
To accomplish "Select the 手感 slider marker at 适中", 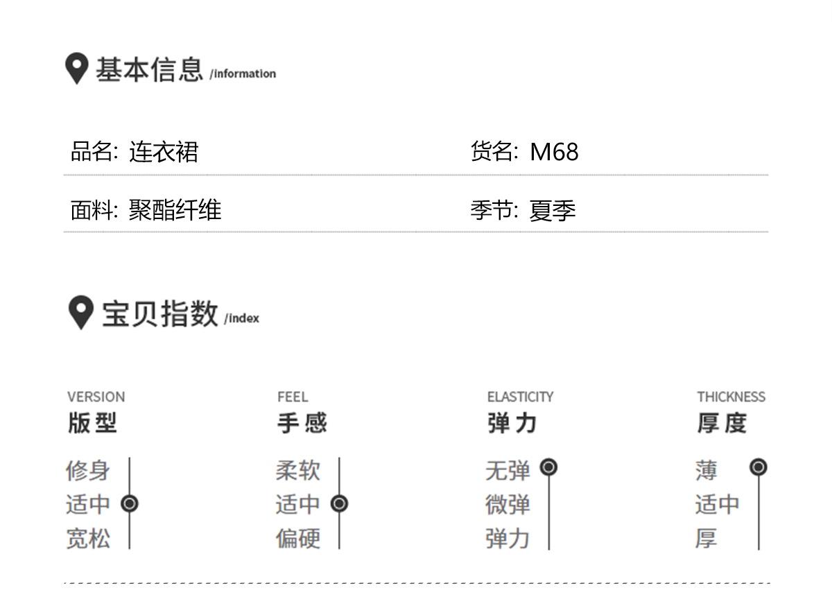I will pyautogui.click(x=339, y=503).
